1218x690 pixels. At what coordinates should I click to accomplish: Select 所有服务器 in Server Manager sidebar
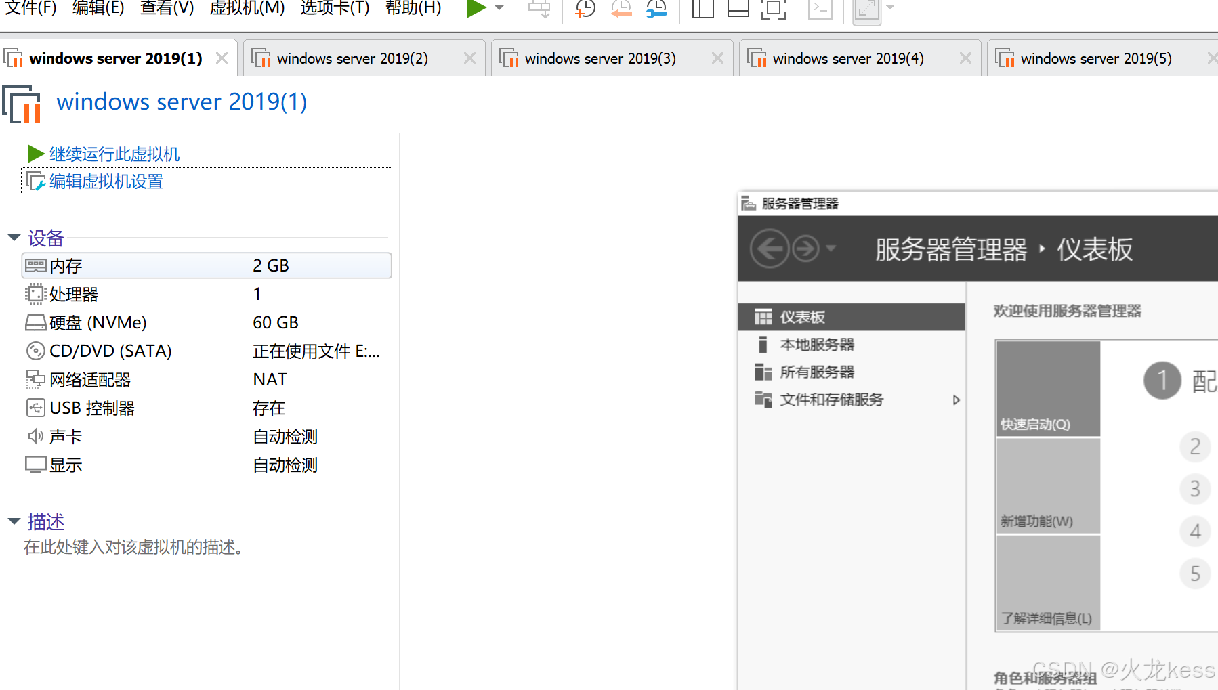[852, 372]
